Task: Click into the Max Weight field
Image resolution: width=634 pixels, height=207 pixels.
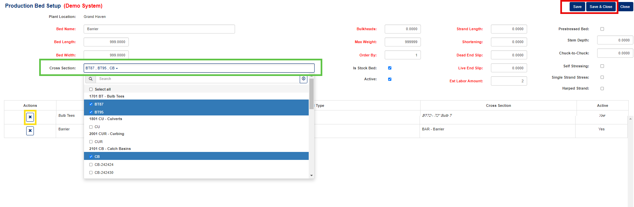Action: tap(403, 42)
